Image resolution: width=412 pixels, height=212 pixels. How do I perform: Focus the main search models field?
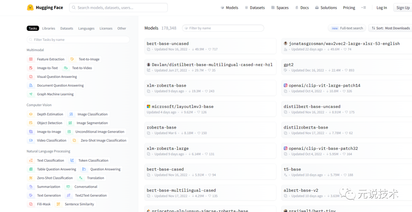[118, 8]
